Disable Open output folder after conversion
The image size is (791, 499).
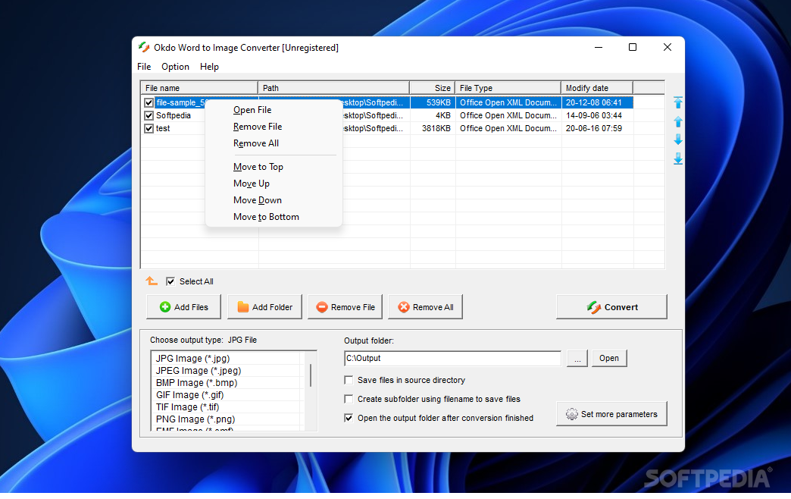(x=349, y=418)
